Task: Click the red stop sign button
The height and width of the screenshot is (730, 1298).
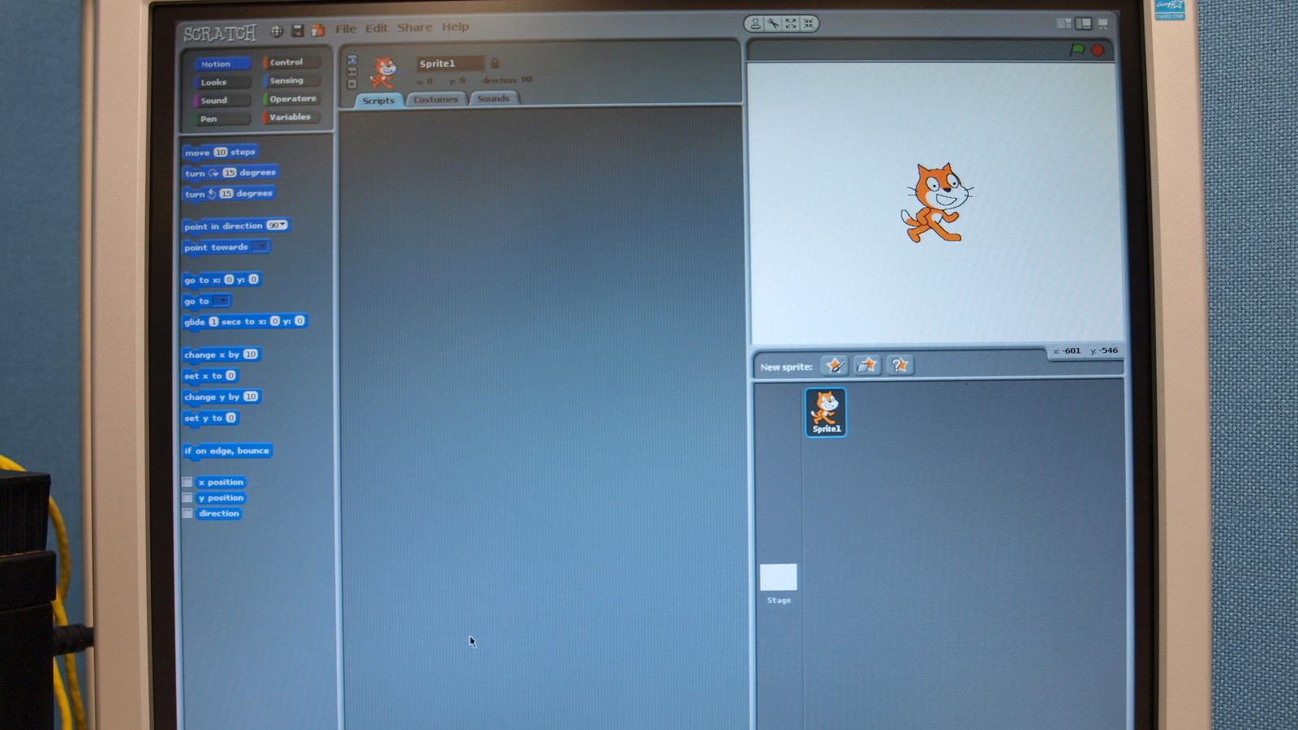Action: 1098,50
